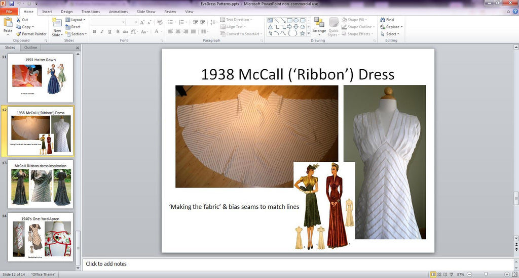519x278 pixels.
Task: Click Save icon in quick access toolbar
Action: pos(12,4)
